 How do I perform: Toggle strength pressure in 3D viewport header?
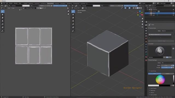[x=137, y=6]
